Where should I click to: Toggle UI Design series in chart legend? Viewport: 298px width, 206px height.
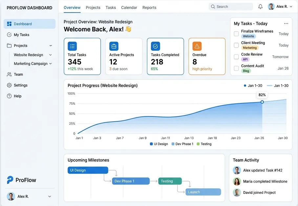[159, 144]
